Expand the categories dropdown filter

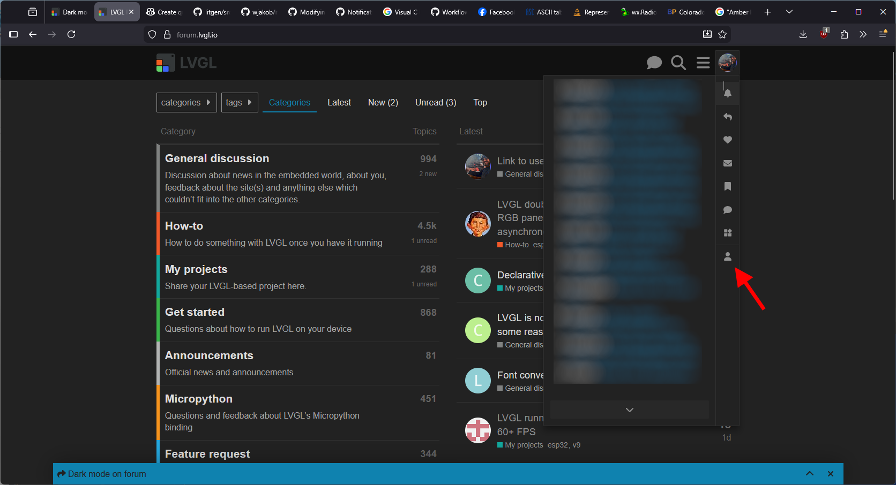tap(186, 102)
